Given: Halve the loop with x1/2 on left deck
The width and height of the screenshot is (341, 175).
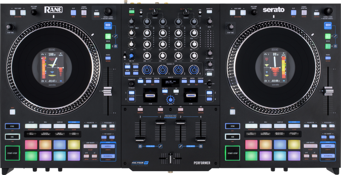Looking at the screenshot, I should click(87, 156).
